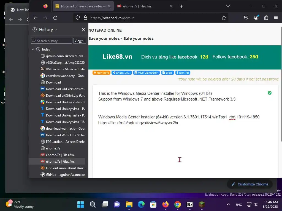Screen dimensions: 282x211
Task: Click the green saved checkmark icon
Action: (269, 93)
